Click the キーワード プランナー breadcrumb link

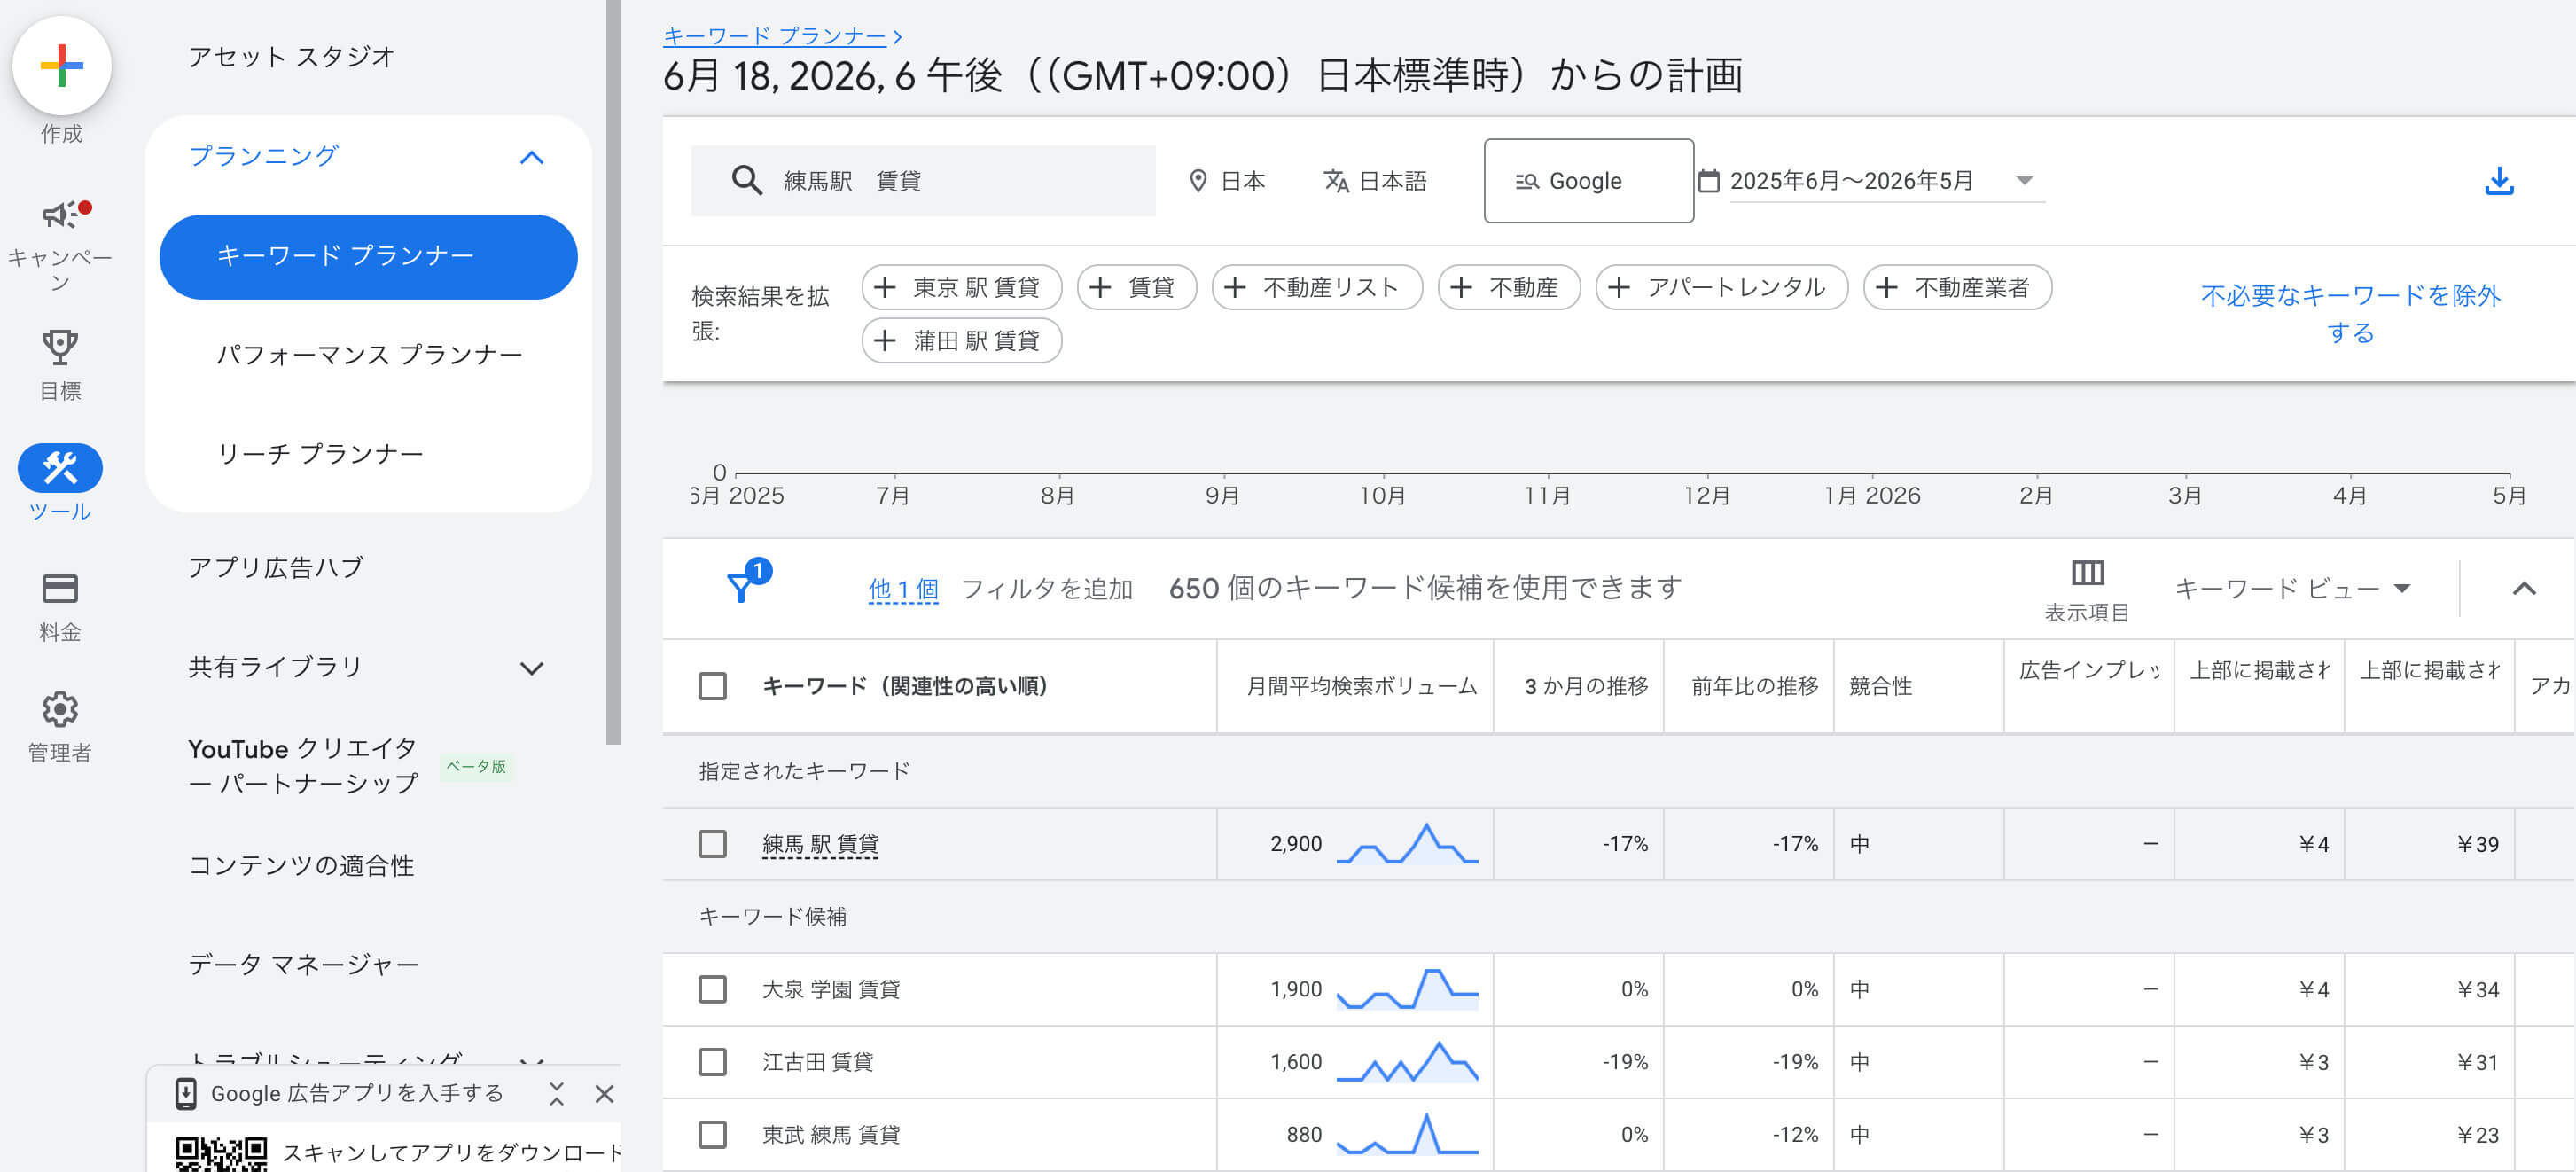pyautogui.click(x=775, y=36)
